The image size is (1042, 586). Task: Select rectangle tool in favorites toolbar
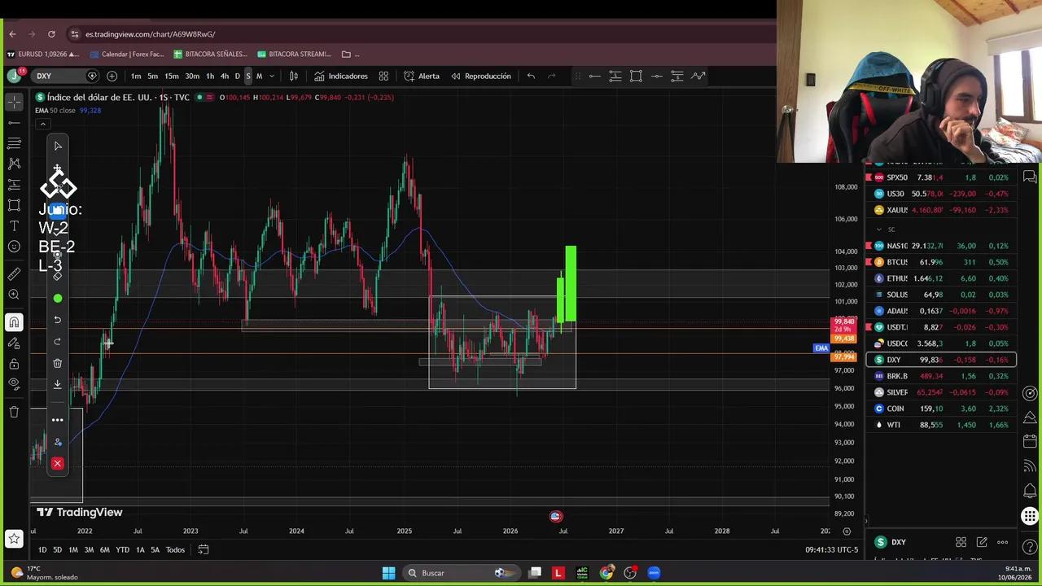(x=636, y=76)
